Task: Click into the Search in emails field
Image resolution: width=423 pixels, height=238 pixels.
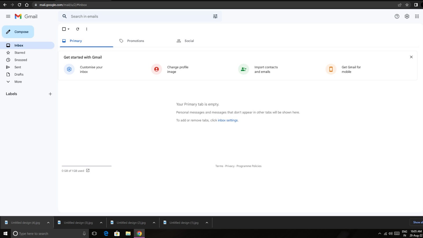Action: (140, 16)
